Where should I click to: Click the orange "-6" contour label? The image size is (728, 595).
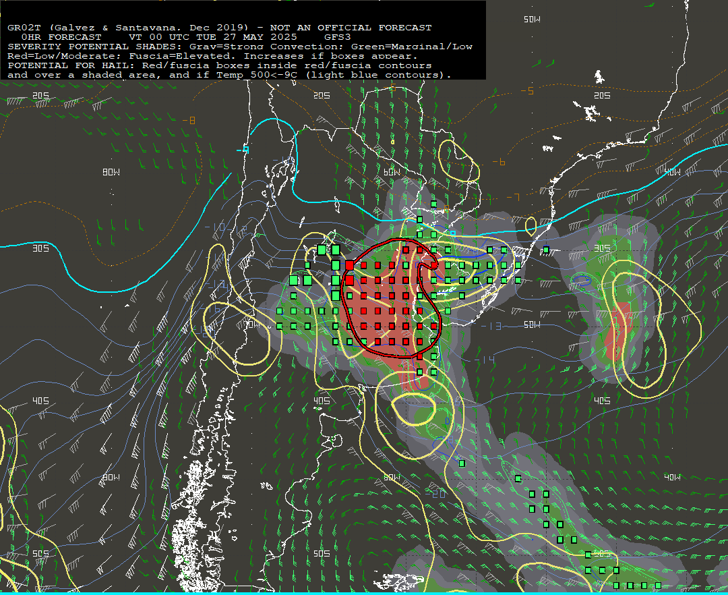[499, 162]
